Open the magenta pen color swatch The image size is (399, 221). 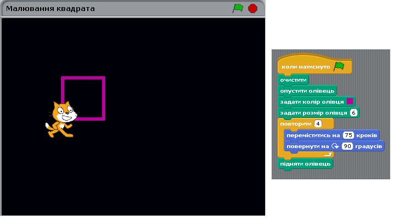point(350,101)
